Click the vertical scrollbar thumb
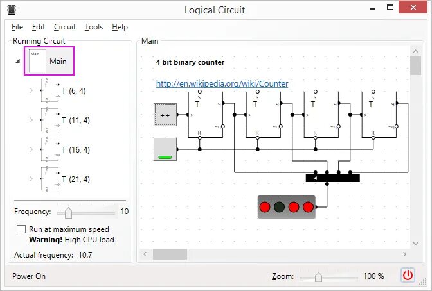The image size is (432, 291). click(415, 65)
